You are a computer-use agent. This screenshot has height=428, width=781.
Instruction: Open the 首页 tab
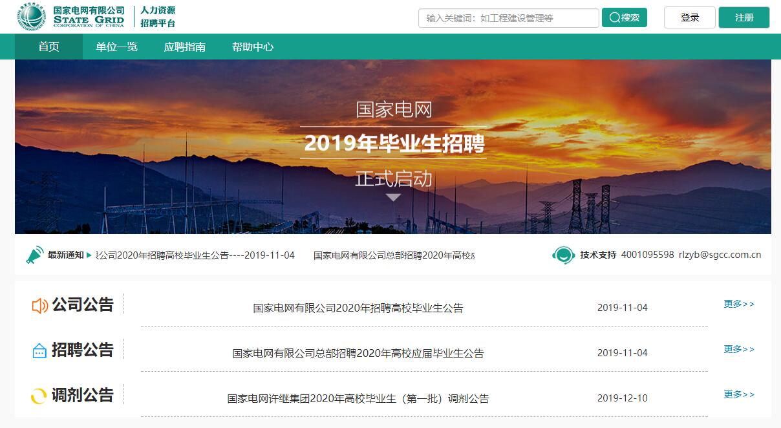[x=48, y=47]
